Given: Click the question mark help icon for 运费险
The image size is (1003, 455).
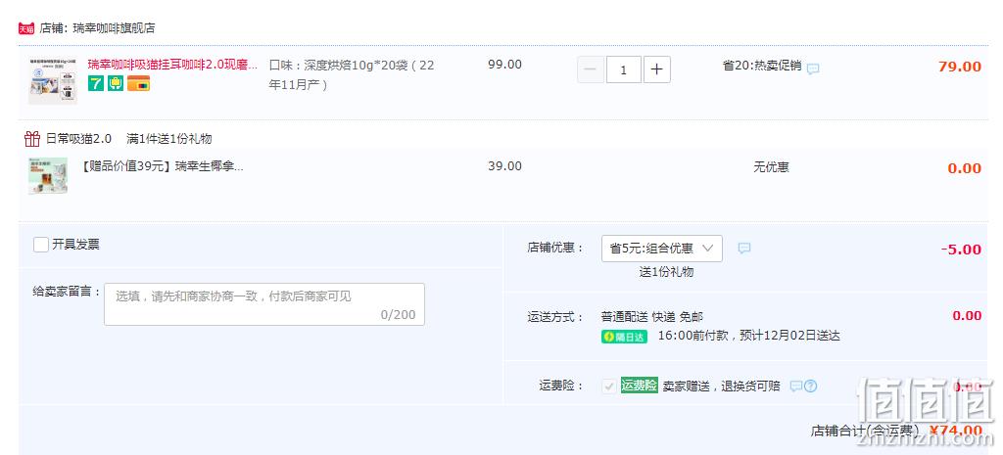Looking at the screenshot, I should (x=810, y=386).
